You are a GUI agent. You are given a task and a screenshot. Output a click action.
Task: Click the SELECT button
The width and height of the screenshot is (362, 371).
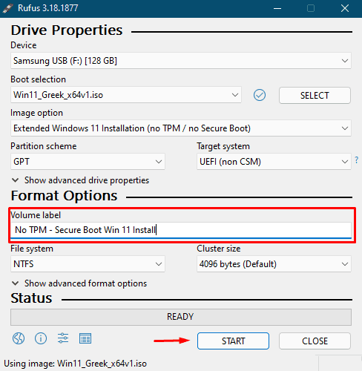(315, 95)
